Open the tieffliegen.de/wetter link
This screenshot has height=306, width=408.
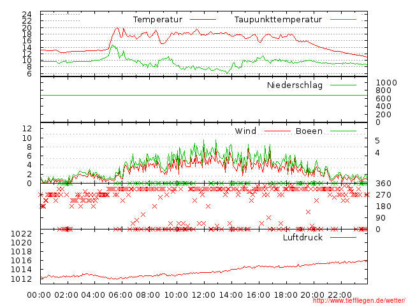(x=359, y=301)
